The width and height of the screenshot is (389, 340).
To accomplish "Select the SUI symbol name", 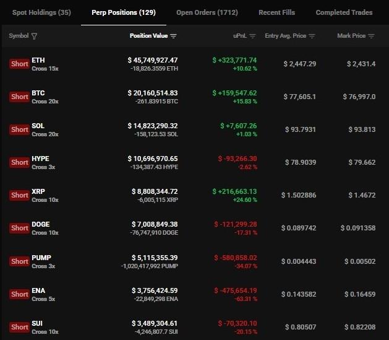I will pyautogui.click(x=37, y=323).
